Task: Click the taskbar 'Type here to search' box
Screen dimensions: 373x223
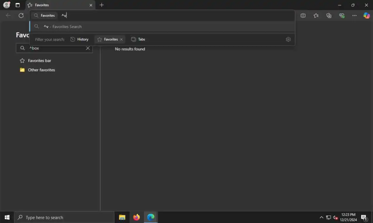Action: point(64,217)
